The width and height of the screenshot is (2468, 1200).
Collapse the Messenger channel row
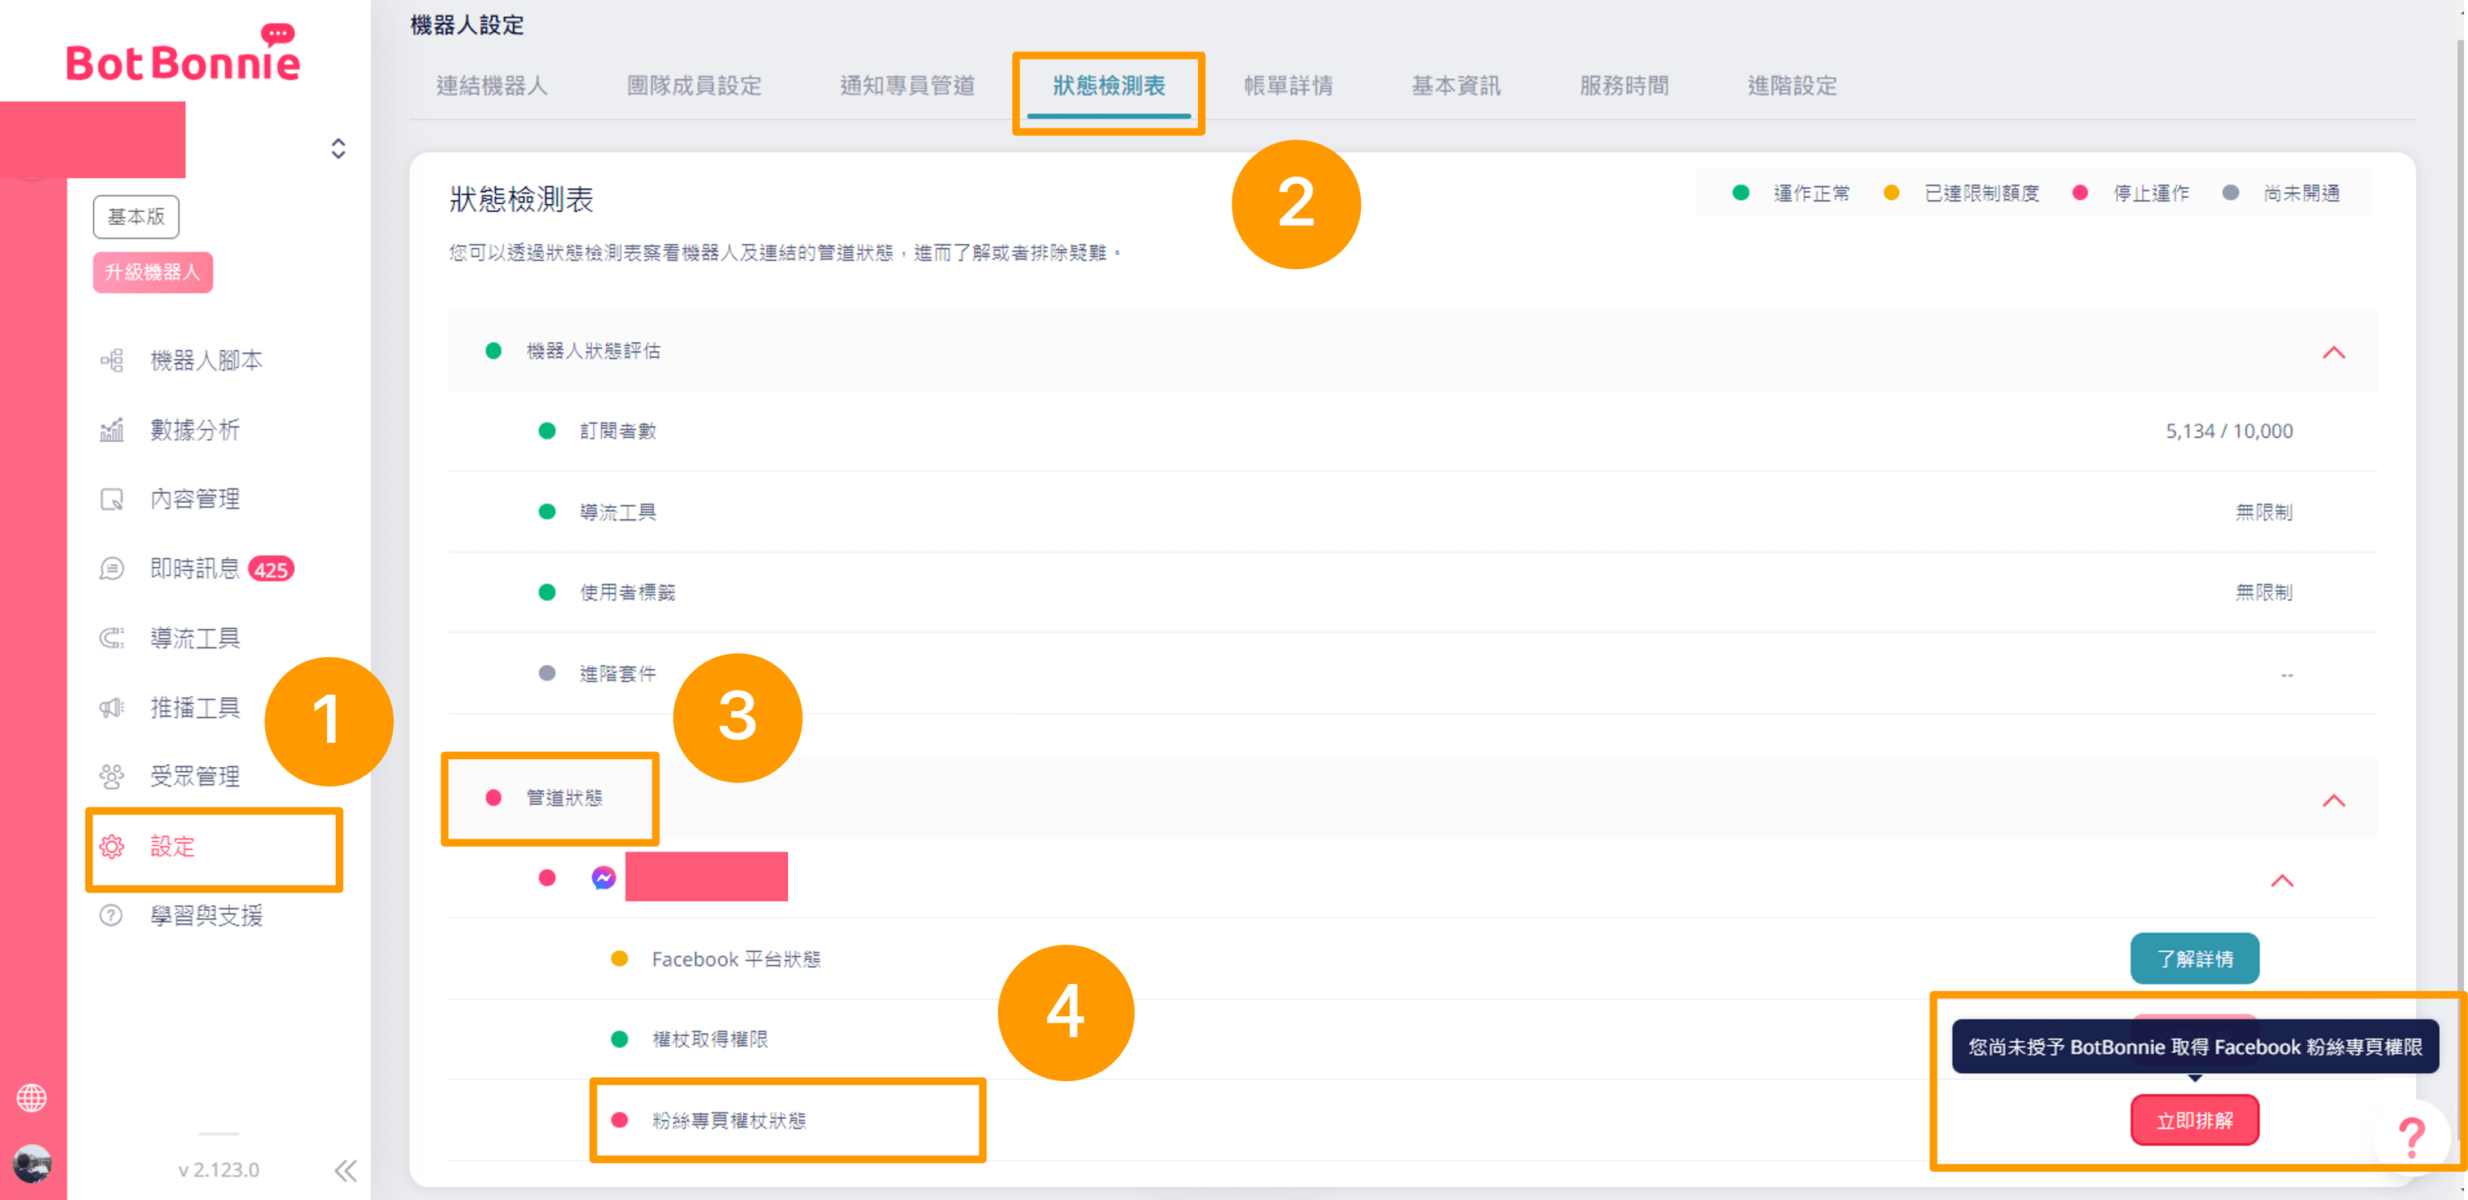click(2281, 880)
